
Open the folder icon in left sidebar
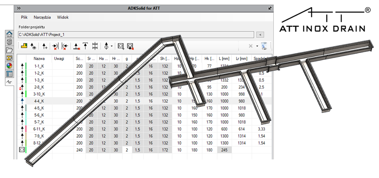(9, 50)
